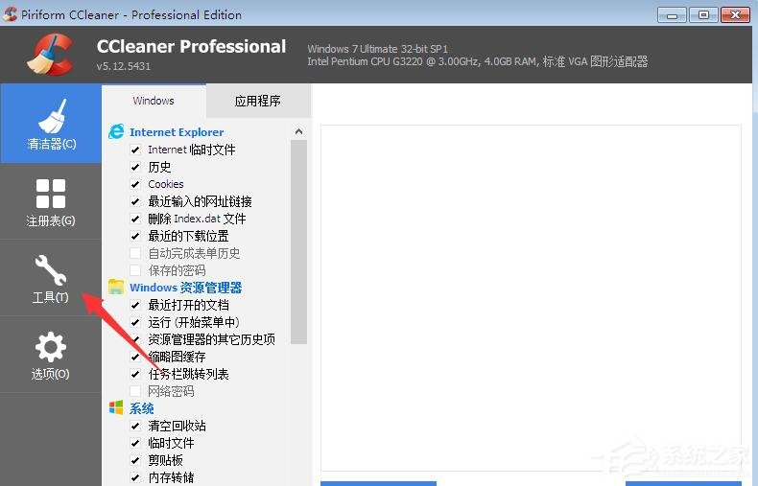Maximize the CCleaner window
758x486 pixels.
(x=703, y=15)
